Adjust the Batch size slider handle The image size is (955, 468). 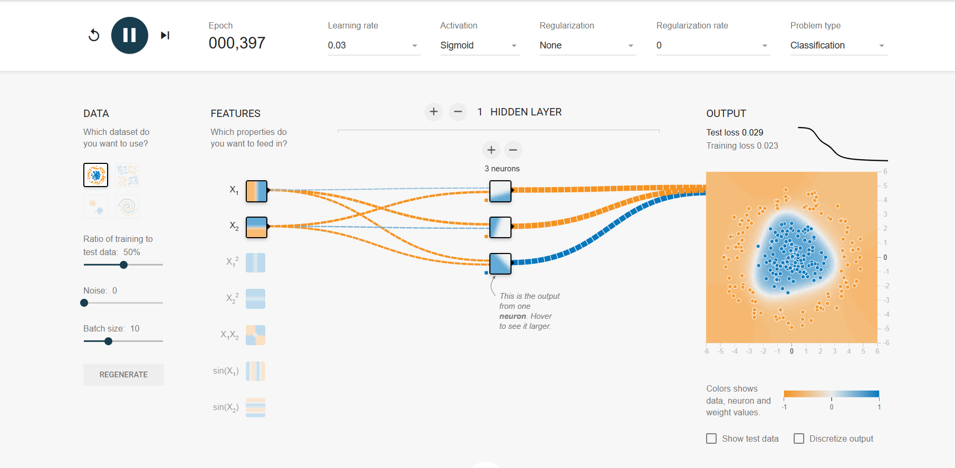coord(109,341)
